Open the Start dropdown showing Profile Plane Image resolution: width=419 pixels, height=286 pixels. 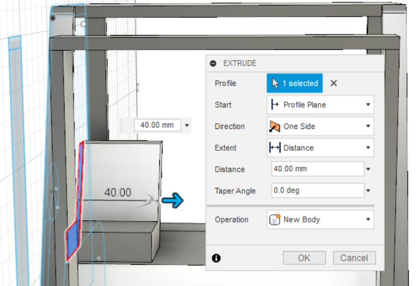(x=320, y=105)
